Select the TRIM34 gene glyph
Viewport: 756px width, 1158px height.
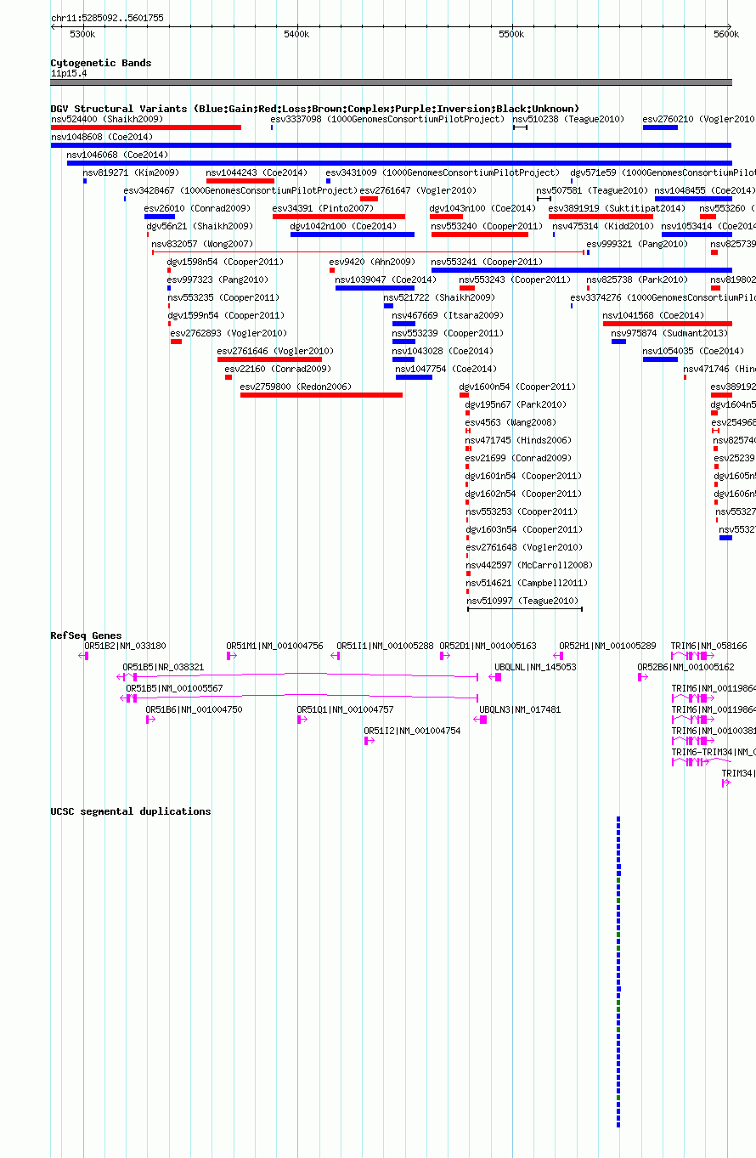(x=726, y=783)
